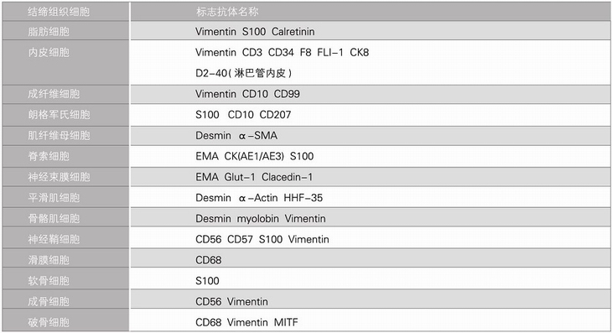Click the Vimentin CD10 CD99 cell
This screenshot has height=333, width=612.
pyautogui.click(x=371, y=94)
